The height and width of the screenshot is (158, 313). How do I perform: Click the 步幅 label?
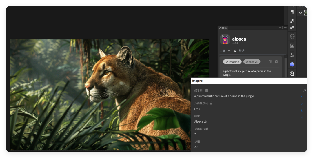(197, 141)
